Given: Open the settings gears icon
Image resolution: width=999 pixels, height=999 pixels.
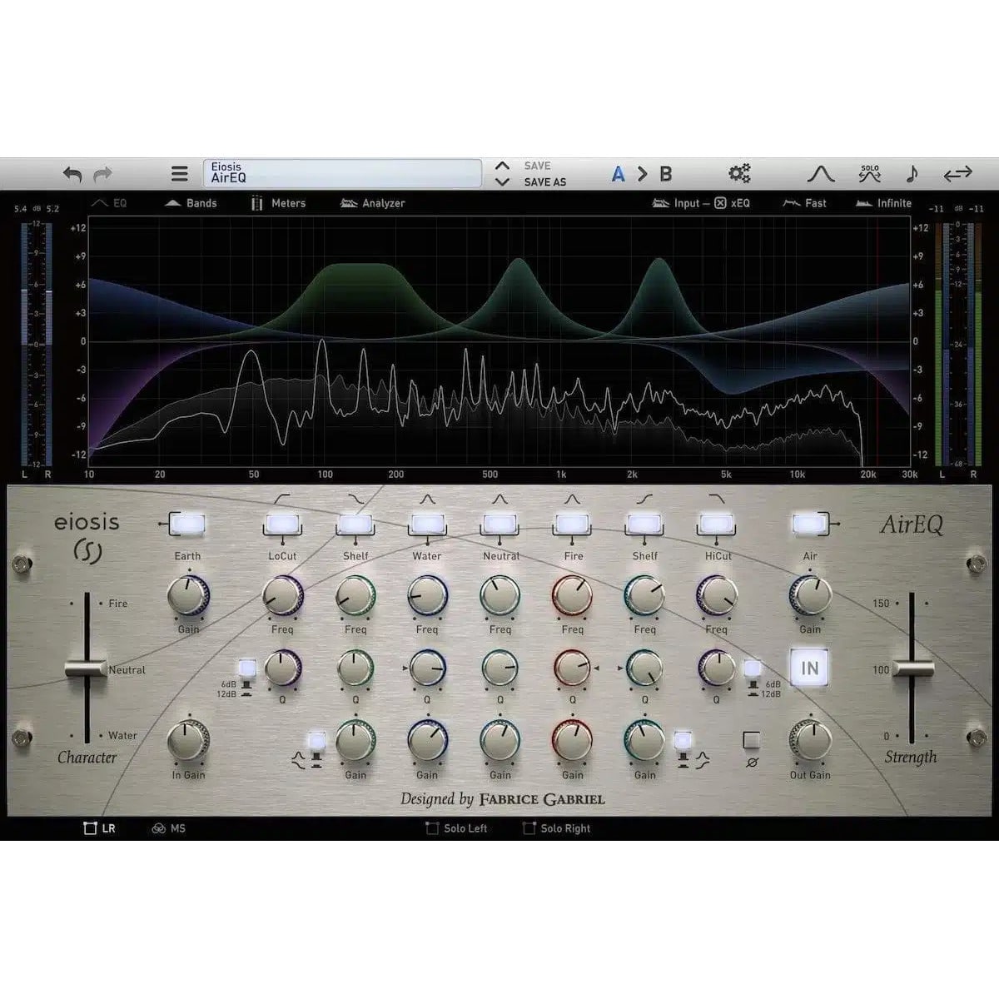Looking at the screenshot, I should pos(739,173).
